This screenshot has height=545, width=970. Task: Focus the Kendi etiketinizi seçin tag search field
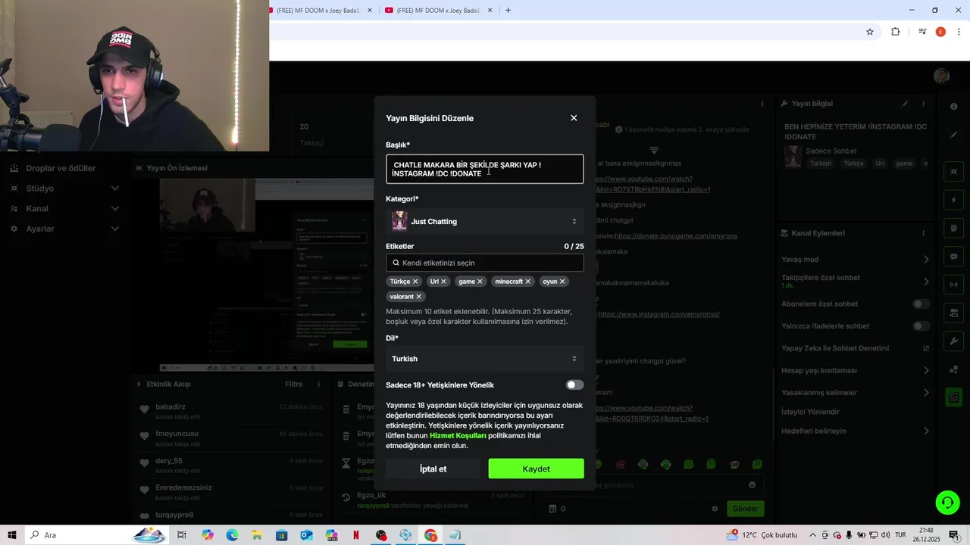(484, 263)
